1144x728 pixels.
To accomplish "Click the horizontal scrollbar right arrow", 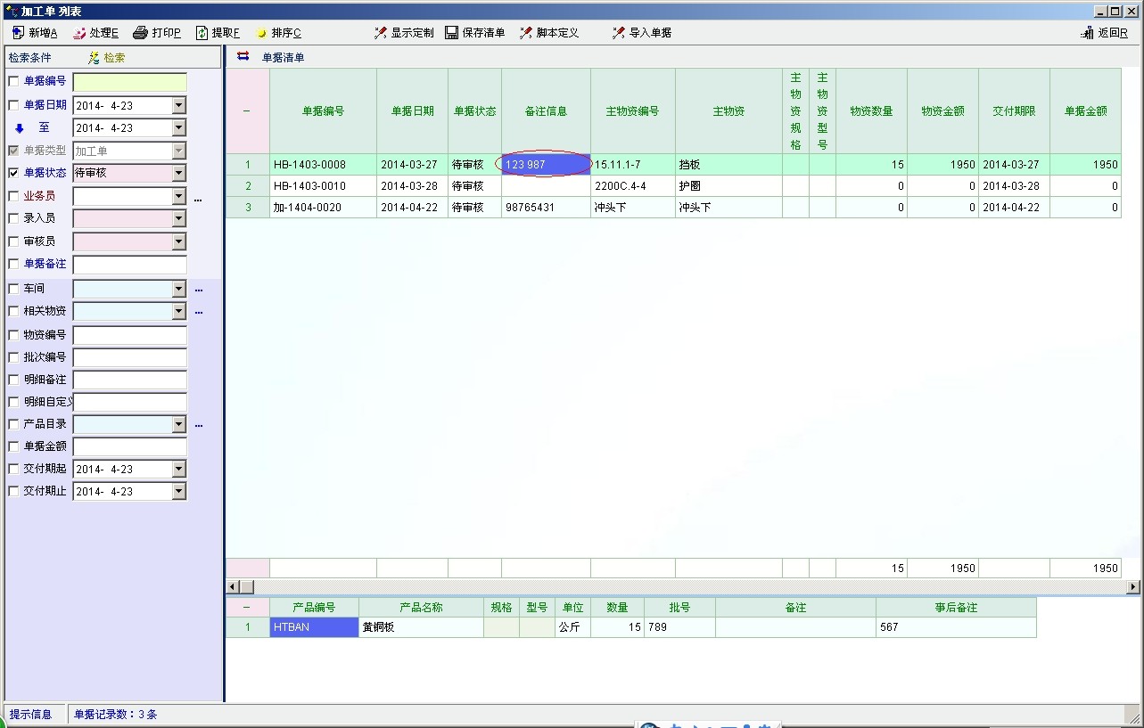I will [1133, 587].
